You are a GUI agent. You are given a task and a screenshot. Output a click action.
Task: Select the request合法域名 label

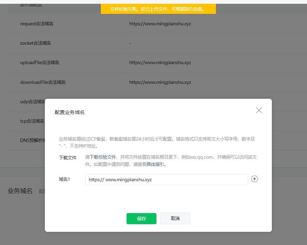37,24
